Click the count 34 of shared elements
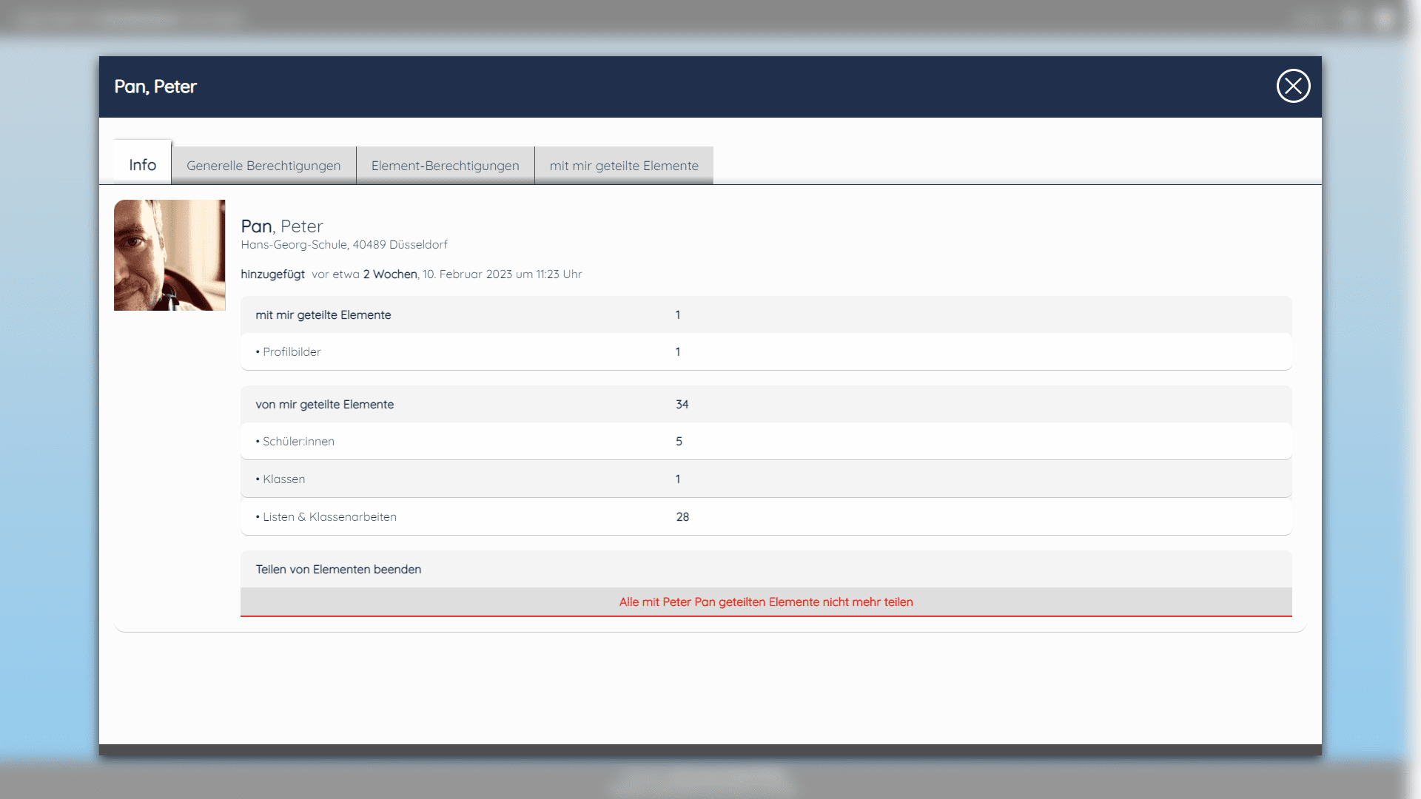The height and width of the screenshot is (799, 1421). click(x=682, y=405)
